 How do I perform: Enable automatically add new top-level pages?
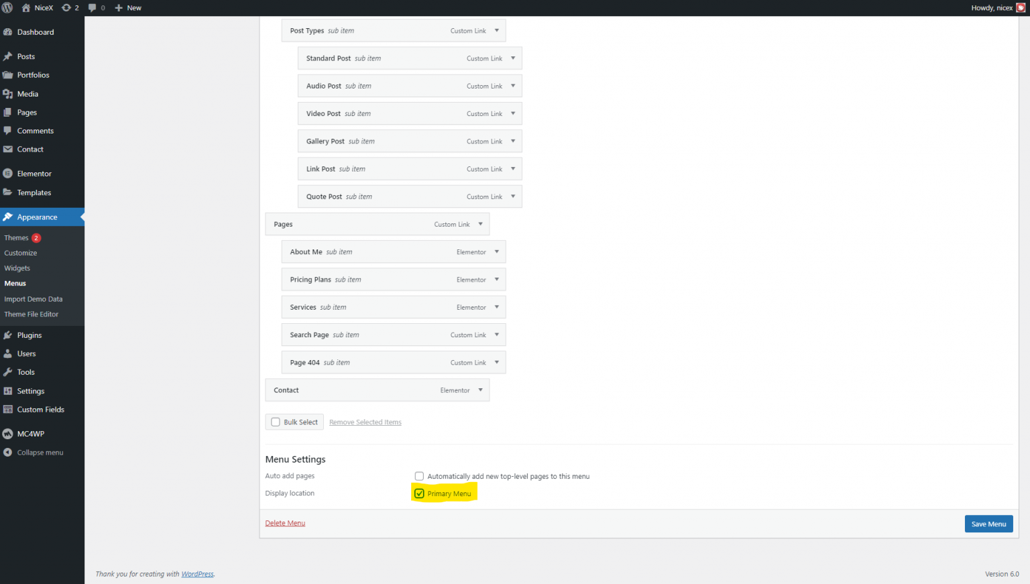[x=419, y=476]
